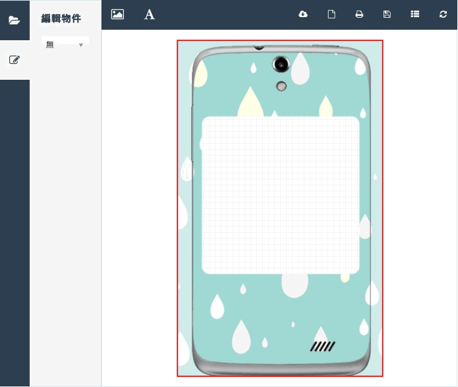Add text with the A tool

coord(149,15)
